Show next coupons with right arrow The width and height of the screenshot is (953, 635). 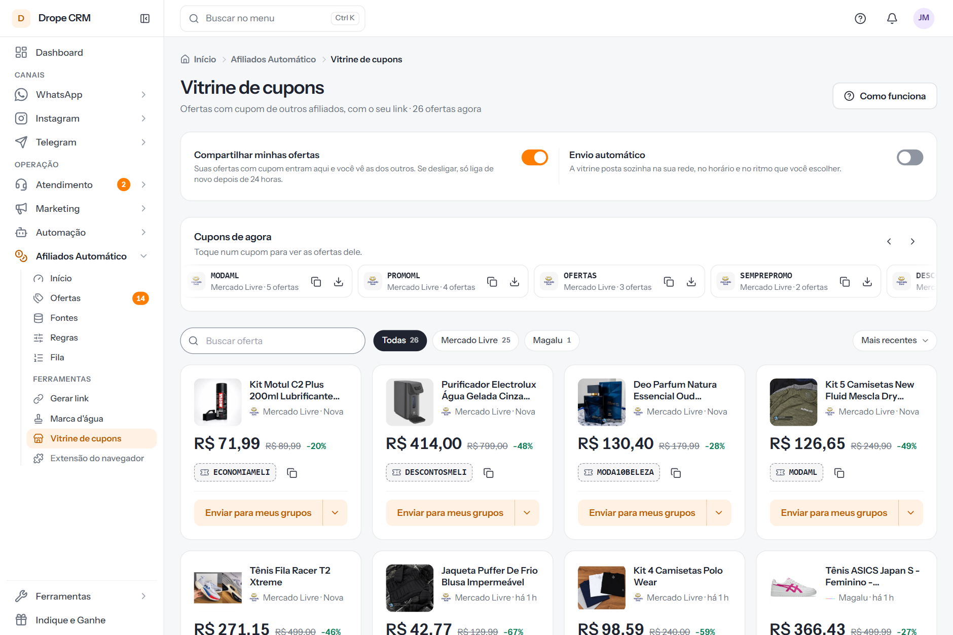(912, 242)
